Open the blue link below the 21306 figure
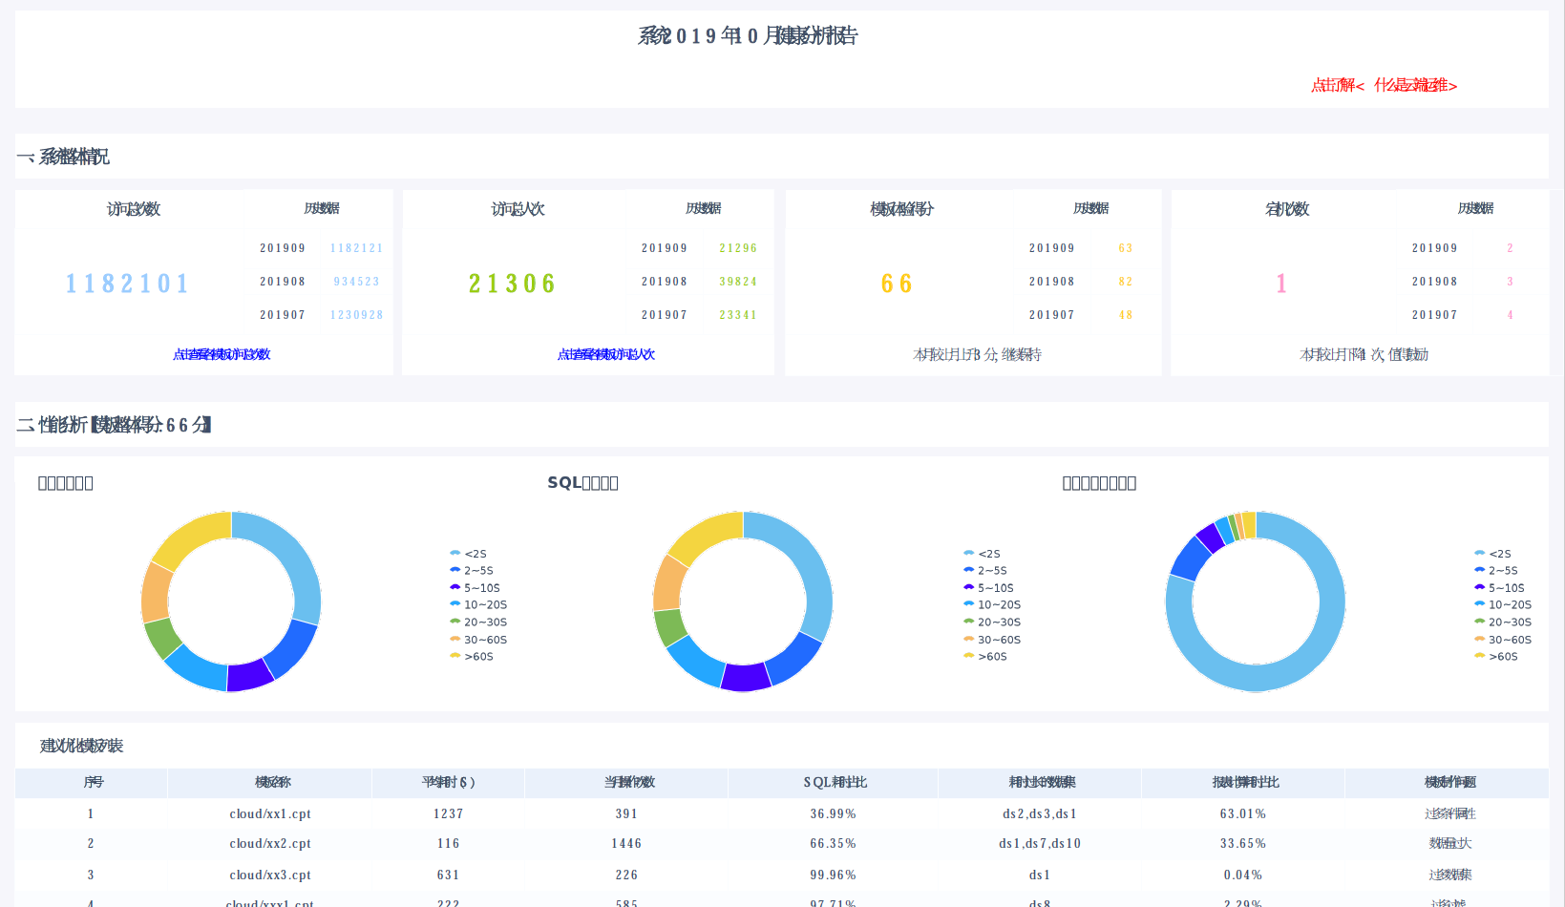The width and height of the screenshot is (1565, 907). [606, 354]
